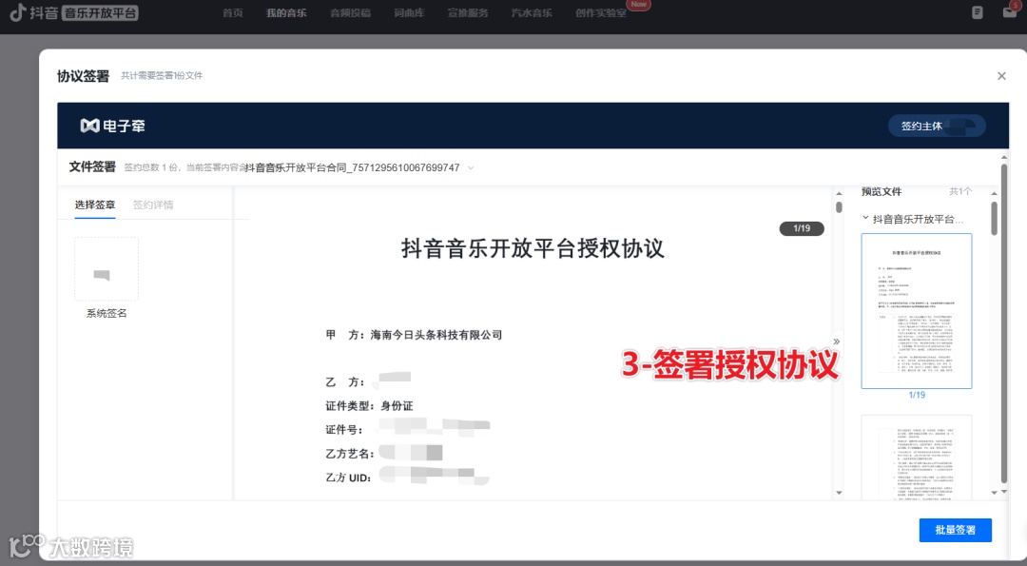This screenshot has width=1027, height=566.
Task: Click document scrollbar down arrow
Action: coord(839,493)
